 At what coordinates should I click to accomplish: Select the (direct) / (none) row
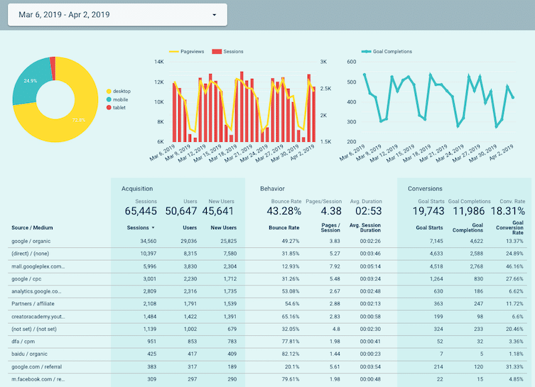click(x=31, y=254)
